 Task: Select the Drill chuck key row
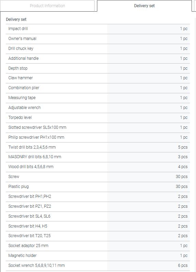tap(98, 49)
